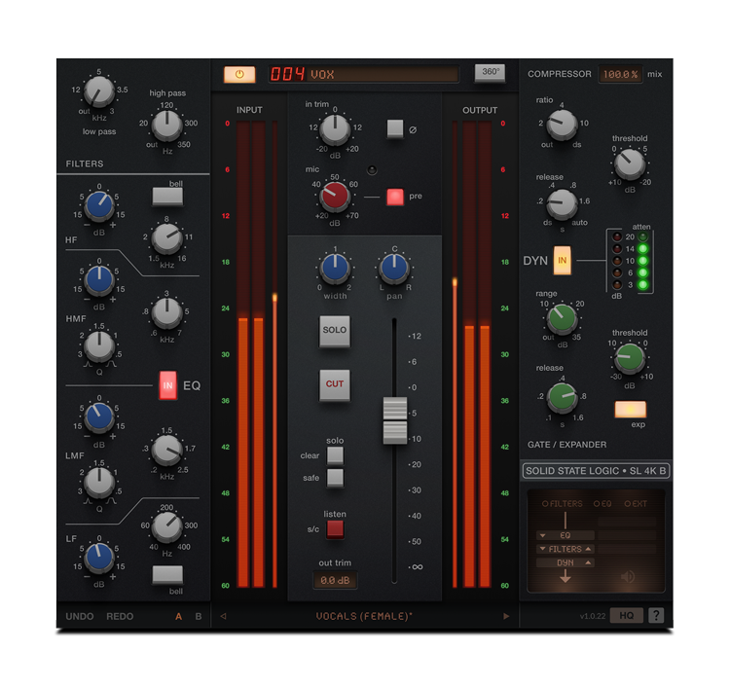Click the speaker icon in routing display

point(629,575)
